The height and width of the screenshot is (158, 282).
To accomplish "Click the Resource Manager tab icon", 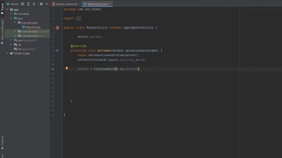I will [x=2, y=43].
